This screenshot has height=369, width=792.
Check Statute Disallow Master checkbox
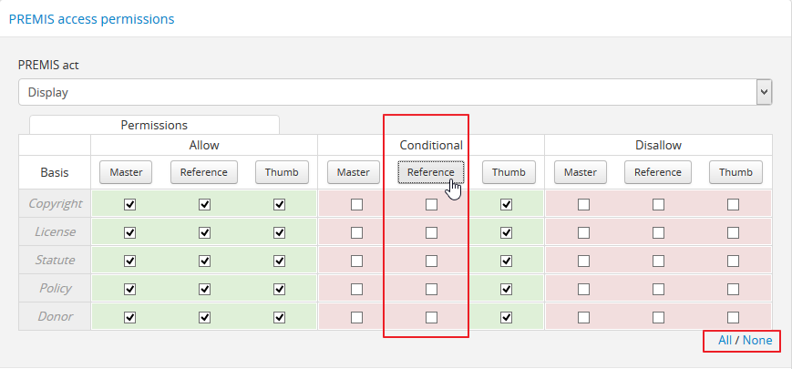click(x=583, y=261)
